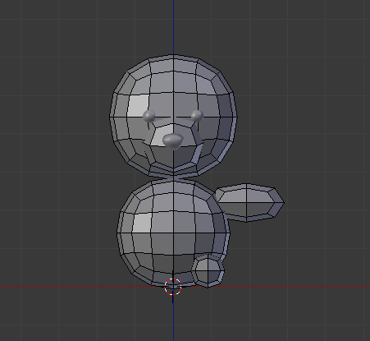370x341 pixels.
Task: Select the brightest lit face on the body sphere
Action: point(142,223)
